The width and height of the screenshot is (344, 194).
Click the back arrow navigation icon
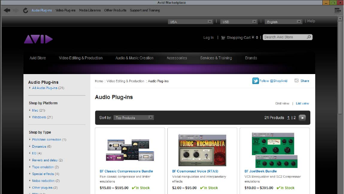7,10
